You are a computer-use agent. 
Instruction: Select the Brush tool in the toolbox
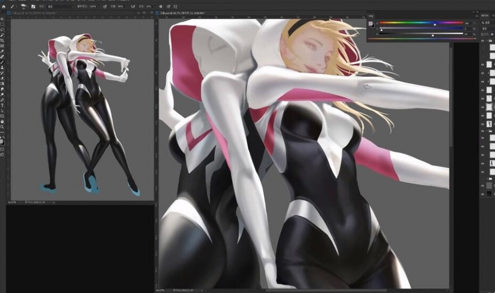[x=2, y=62]
